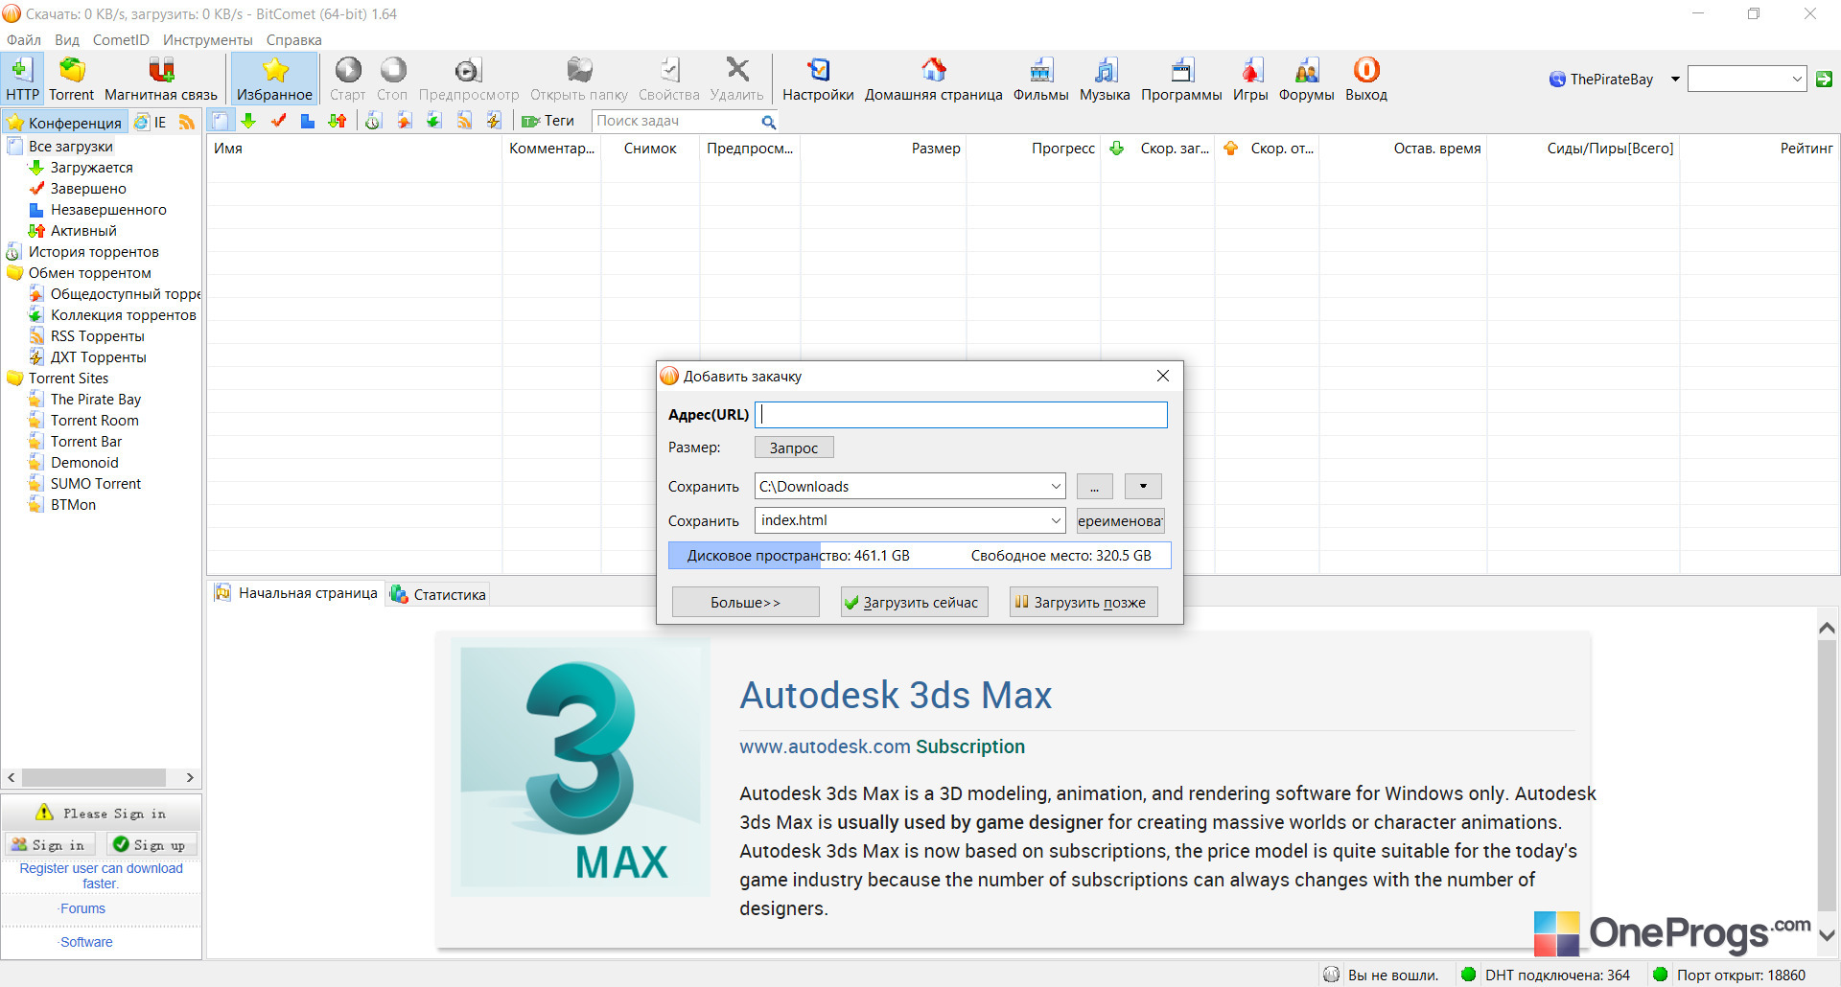
Task: Click the Удалить delete icon
Action: (x=736, y=79)
